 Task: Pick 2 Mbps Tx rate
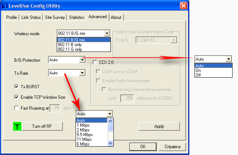click(x=92, y=130)
